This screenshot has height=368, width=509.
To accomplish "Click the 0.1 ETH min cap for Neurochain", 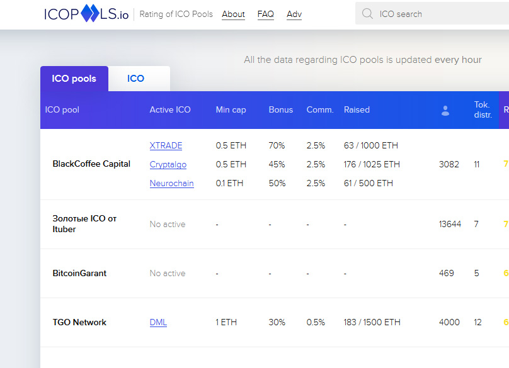I will point(229,183).
